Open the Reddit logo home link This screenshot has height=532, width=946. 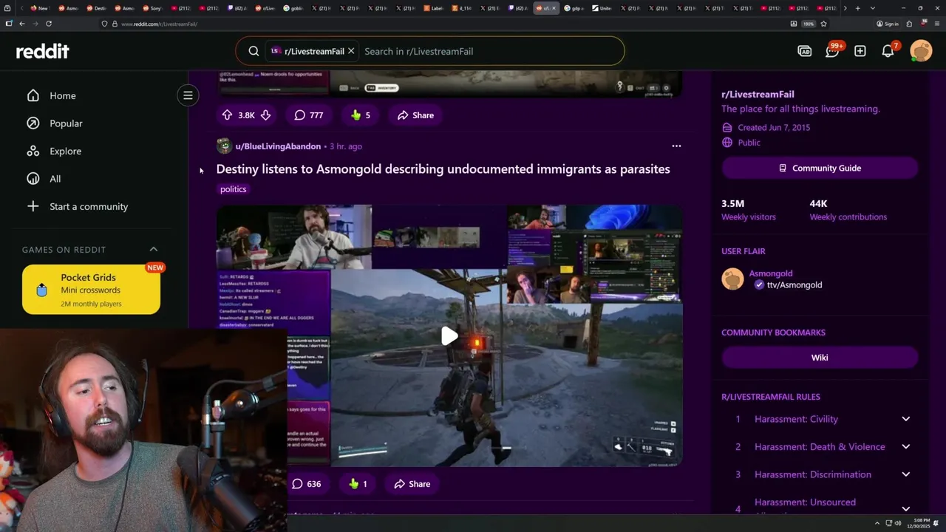42,51
